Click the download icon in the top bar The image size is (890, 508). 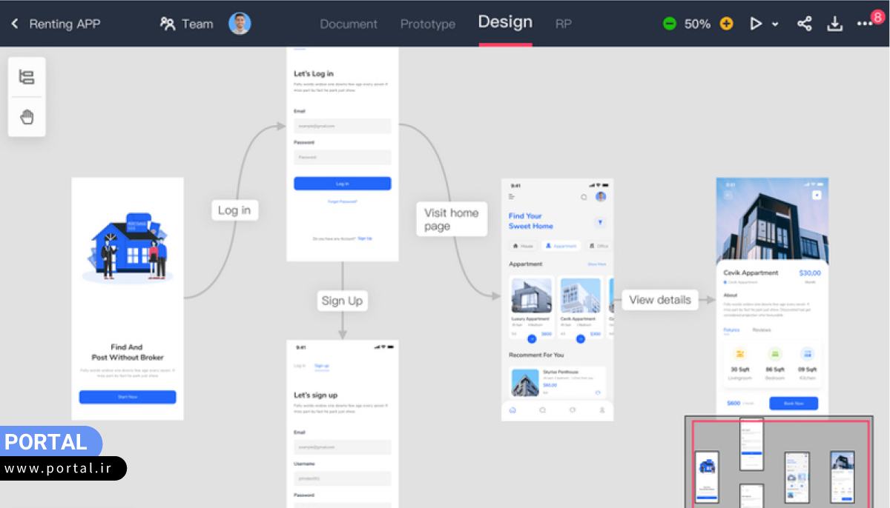(835, 24)
